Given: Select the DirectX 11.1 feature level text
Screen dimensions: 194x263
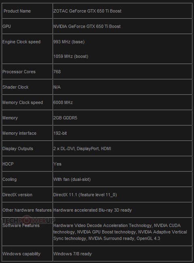Looking at the screenshot, I should pyautogui.click(x=85, y=195).
